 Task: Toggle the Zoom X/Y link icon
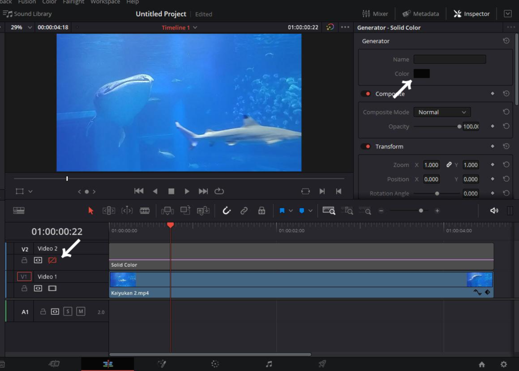(x=449, y=164)
